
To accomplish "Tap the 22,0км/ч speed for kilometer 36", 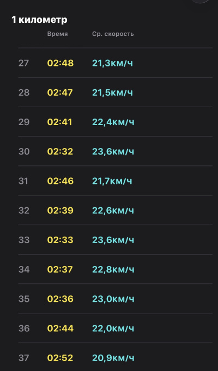I will click(x=113, y=329).
